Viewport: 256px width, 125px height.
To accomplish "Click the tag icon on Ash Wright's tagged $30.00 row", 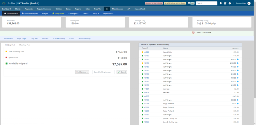I will (238, 100).
